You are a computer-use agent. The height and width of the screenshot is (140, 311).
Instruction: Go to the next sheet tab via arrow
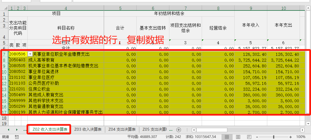[x=17, y=130]
